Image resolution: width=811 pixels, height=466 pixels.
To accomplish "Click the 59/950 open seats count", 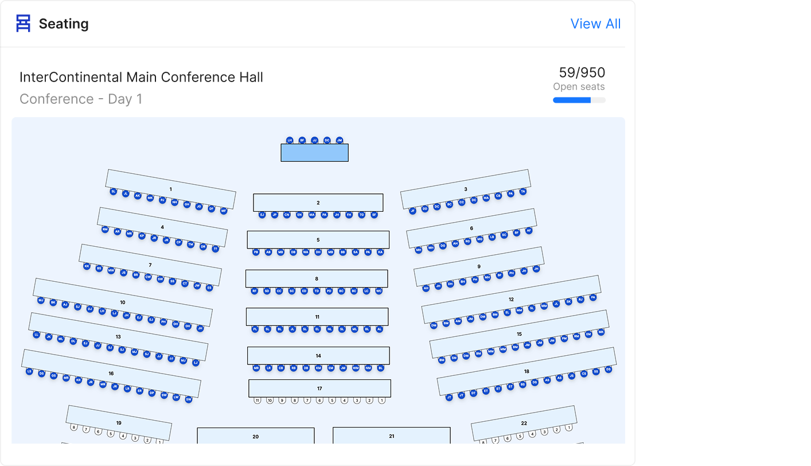I will (x=582, y=72).
